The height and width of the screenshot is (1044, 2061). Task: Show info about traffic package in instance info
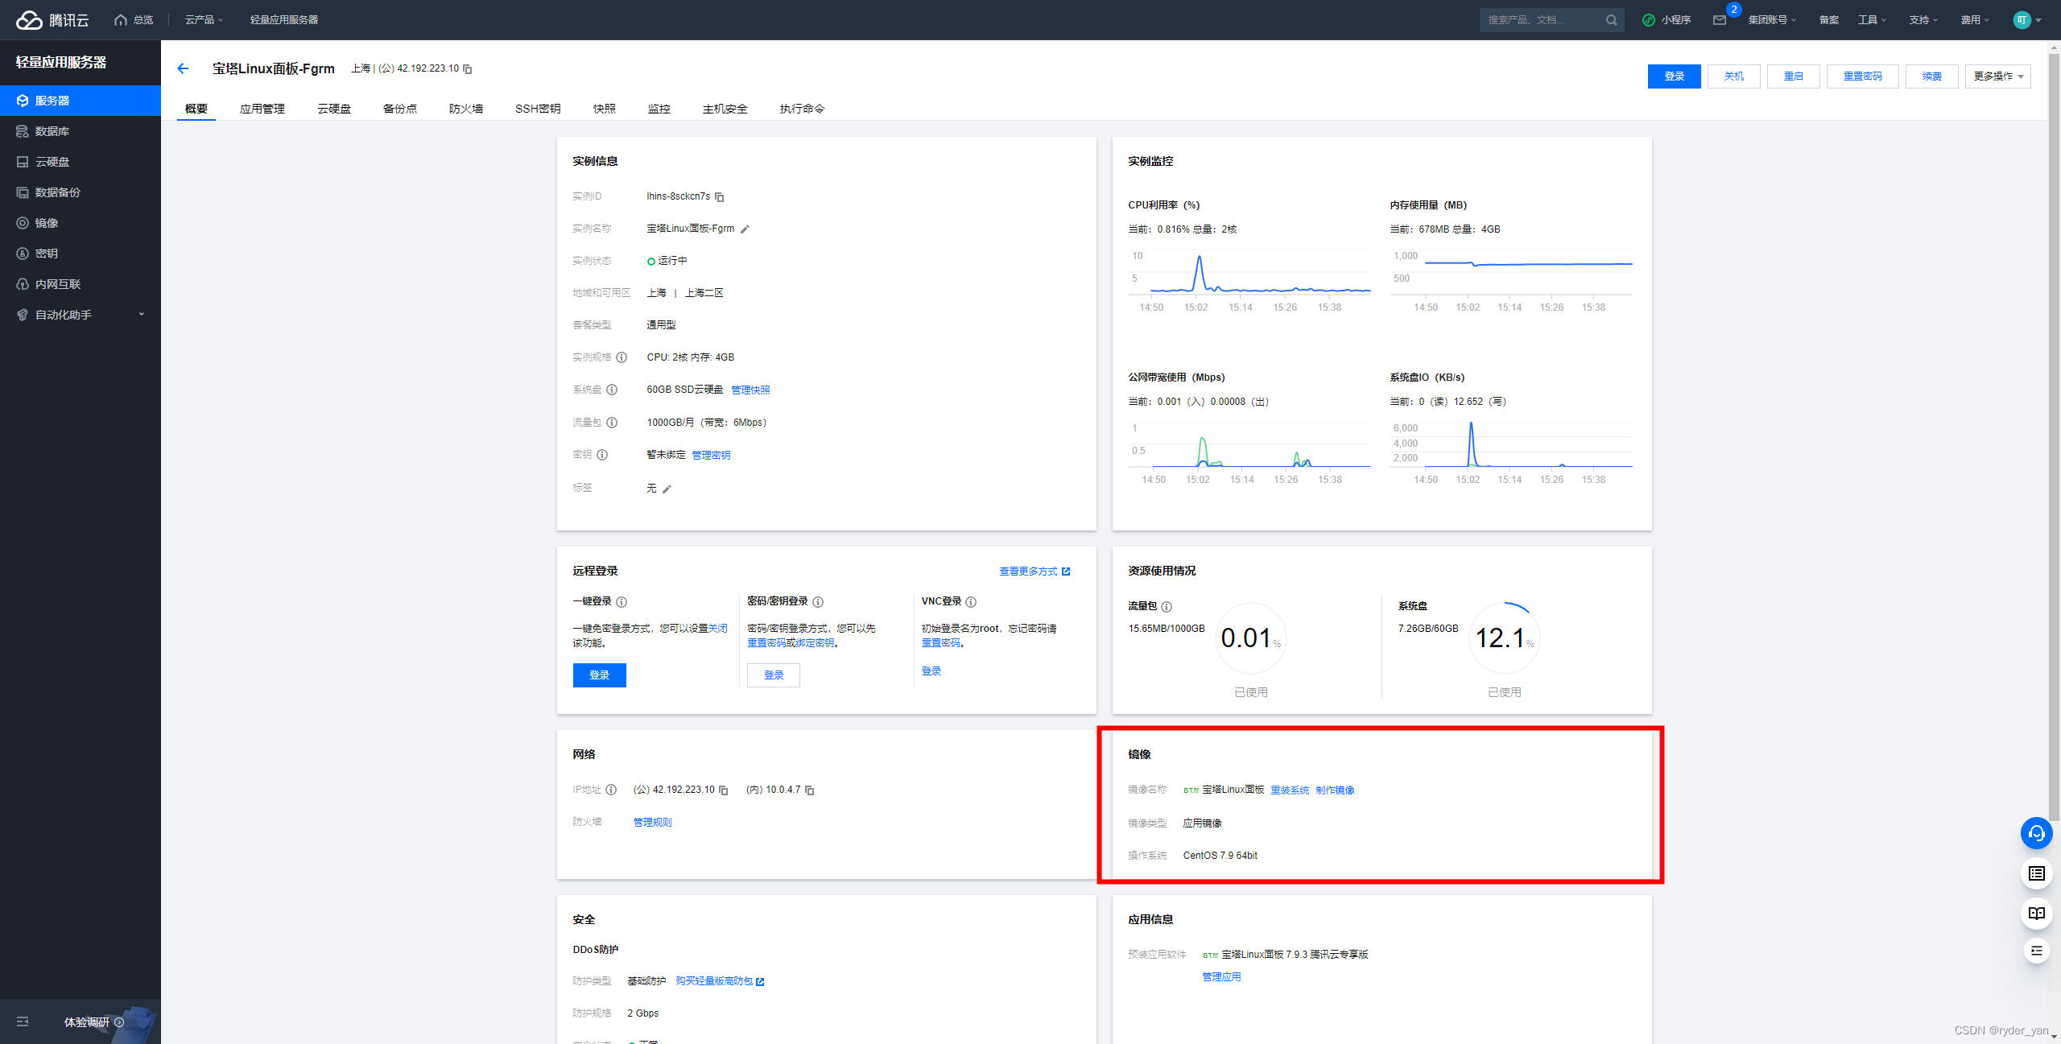[x=612, y=423]
